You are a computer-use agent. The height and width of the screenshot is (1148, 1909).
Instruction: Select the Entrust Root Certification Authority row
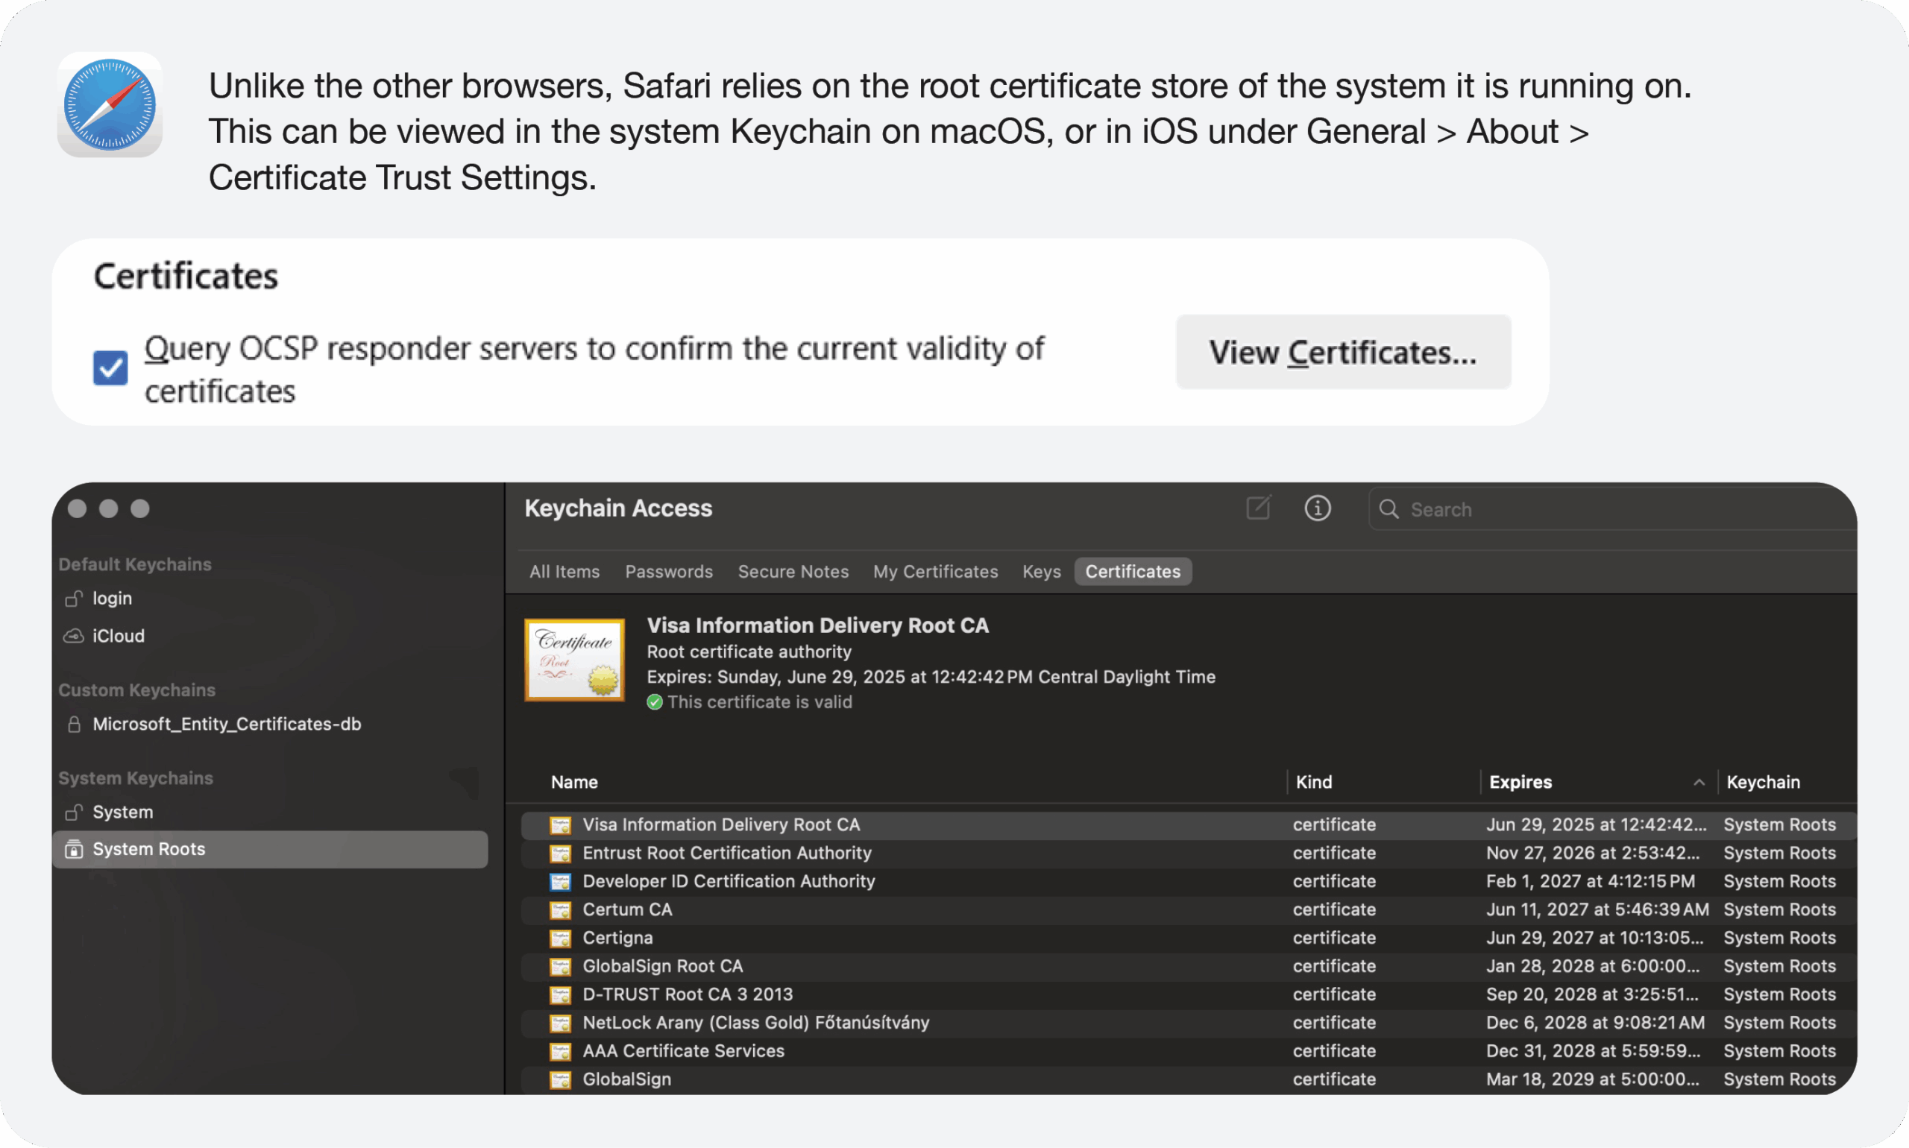coord(1189,854)
